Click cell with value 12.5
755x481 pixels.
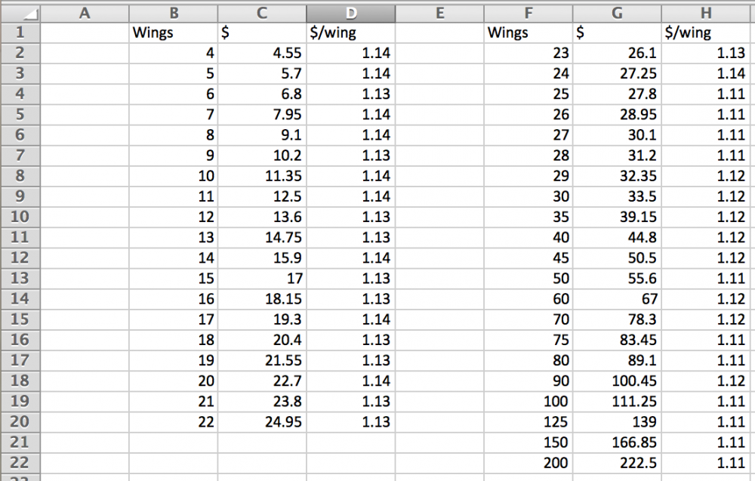(x=262, y=197)
